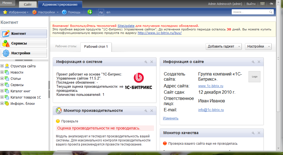Open settings wrench of the system information gadget

coord(146,62)
